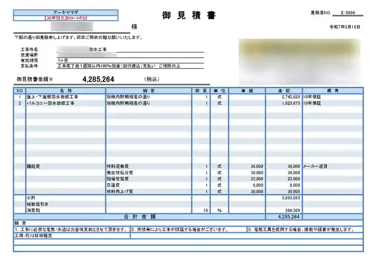Click the アーキヤマデ header cell
The image size is (385, 272).
[65, 12]
